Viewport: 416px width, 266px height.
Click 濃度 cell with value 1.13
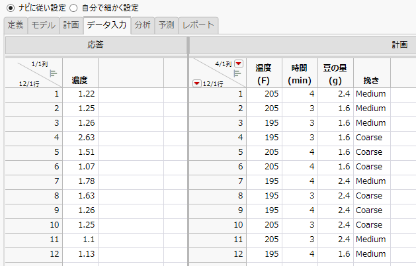click(x=80, y=254)
